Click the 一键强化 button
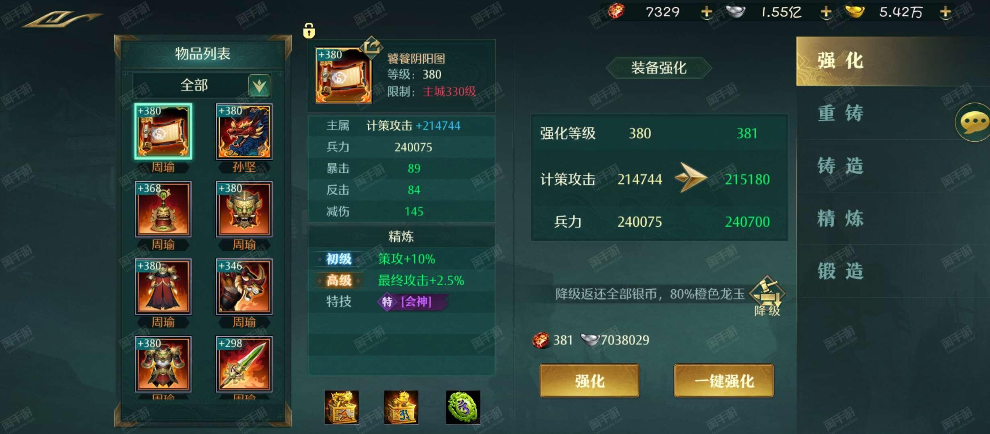The width and height of the screenshot is (990, 434). pyautogui.click(x=724, y=381)
